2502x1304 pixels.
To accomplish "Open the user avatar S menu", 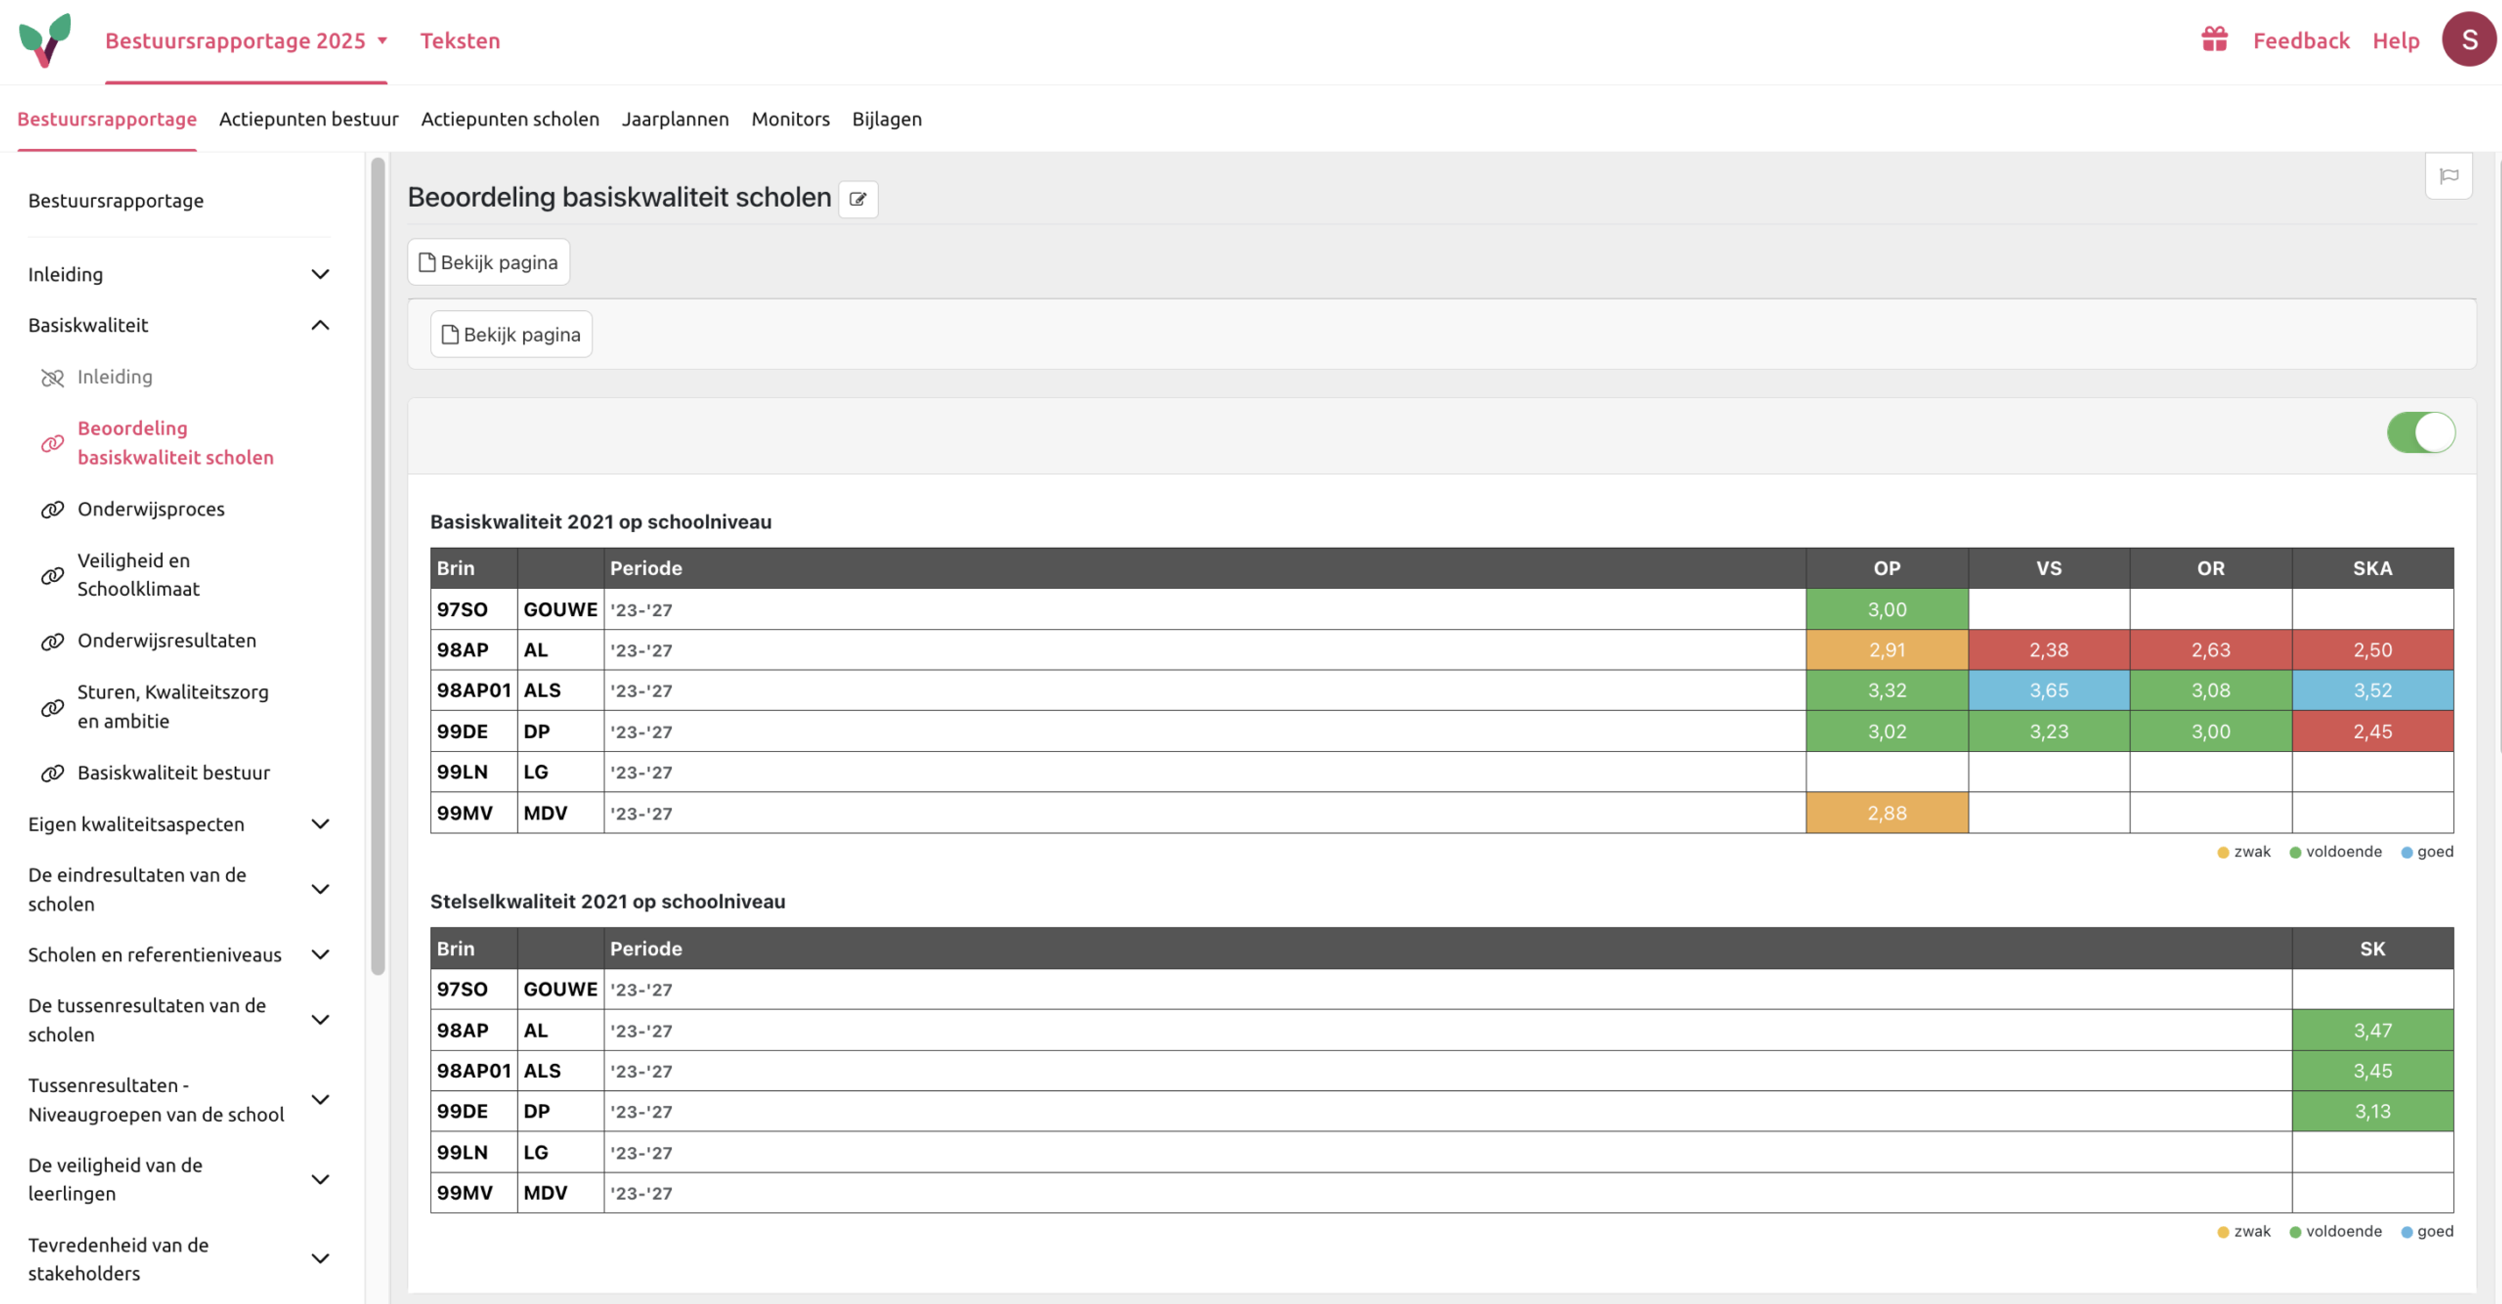I will (2468, 40).
